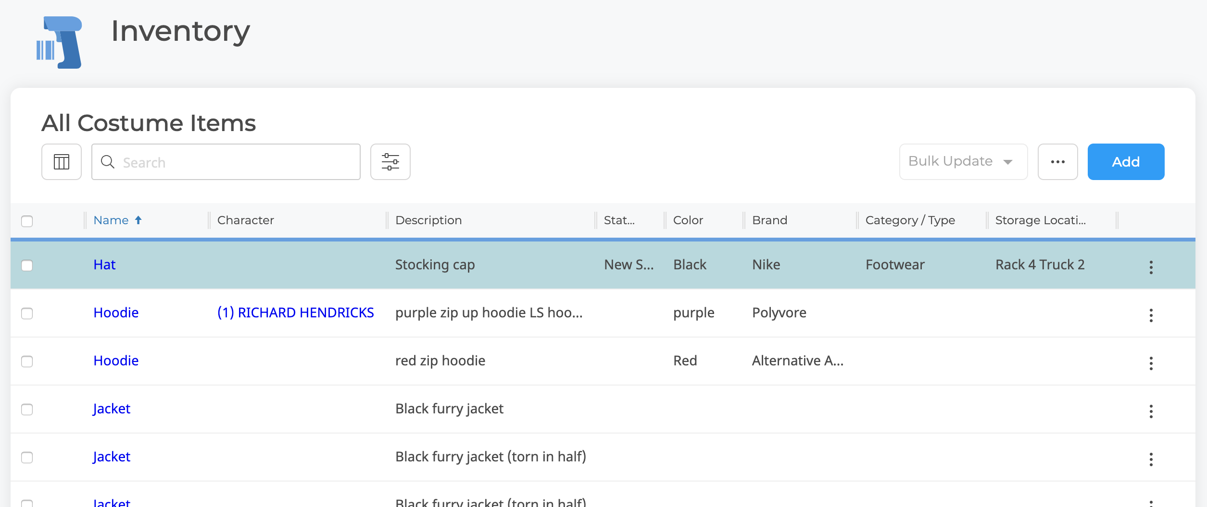Click the Alternative A... brand cell
This screenshot has height=507, width=1207.
[798, 361]
